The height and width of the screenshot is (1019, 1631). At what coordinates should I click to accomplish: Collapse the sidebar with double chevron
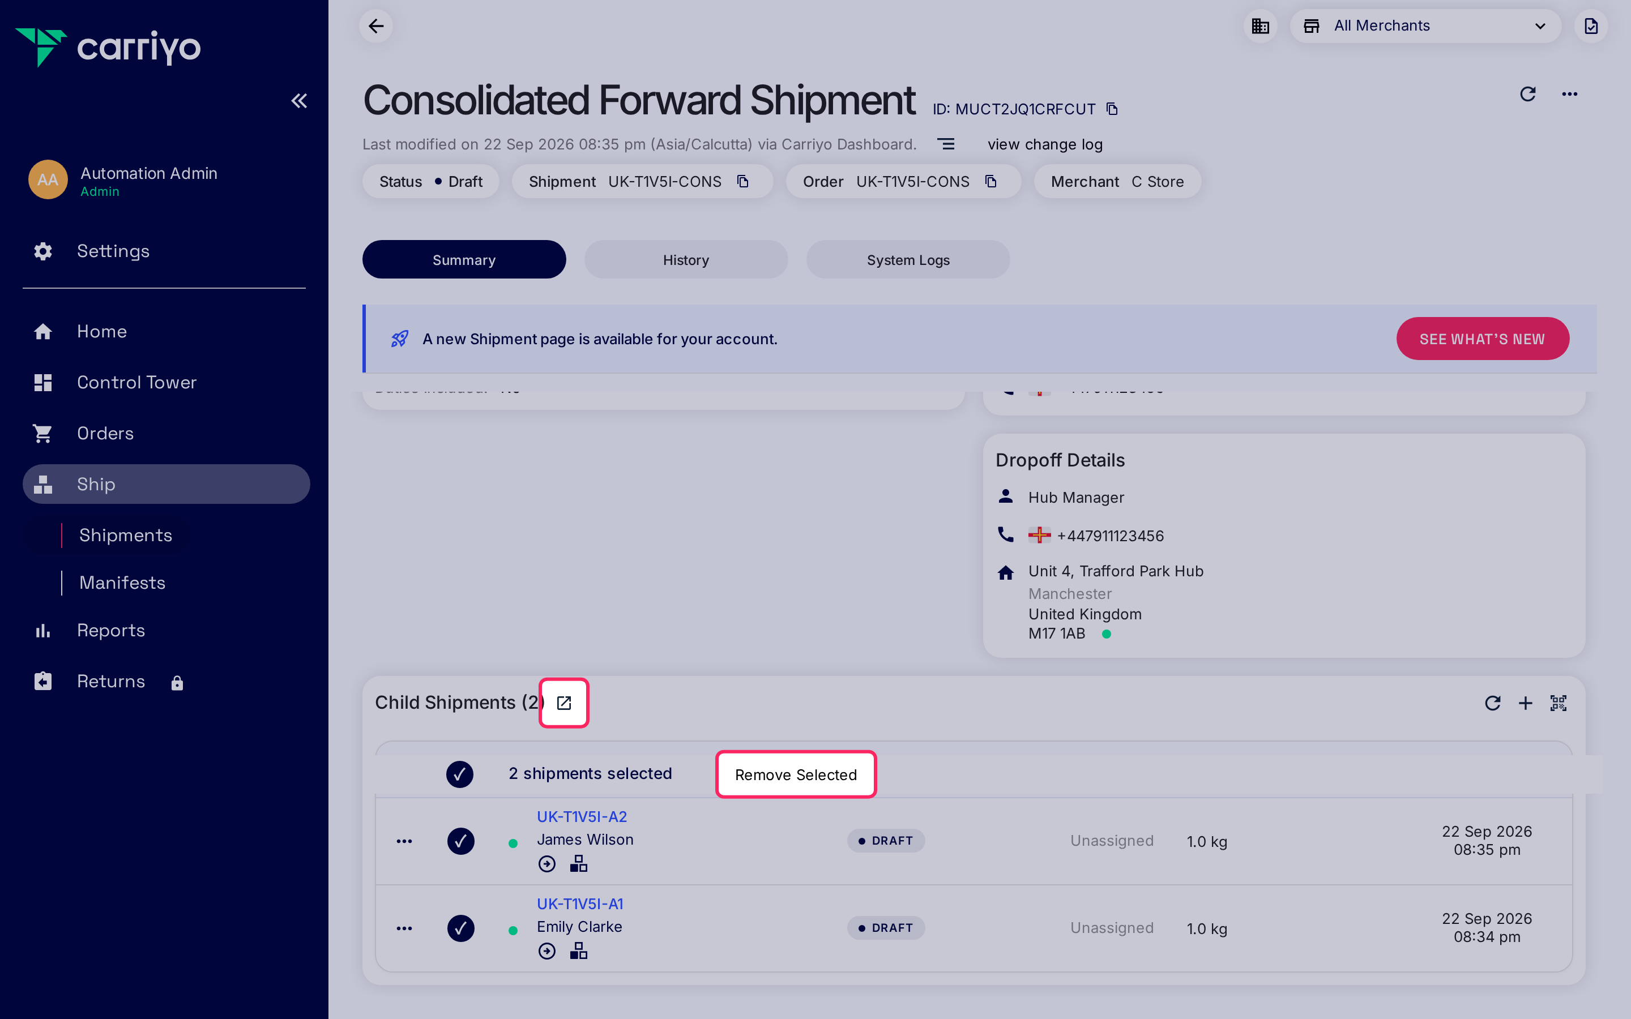click(299, 101)
